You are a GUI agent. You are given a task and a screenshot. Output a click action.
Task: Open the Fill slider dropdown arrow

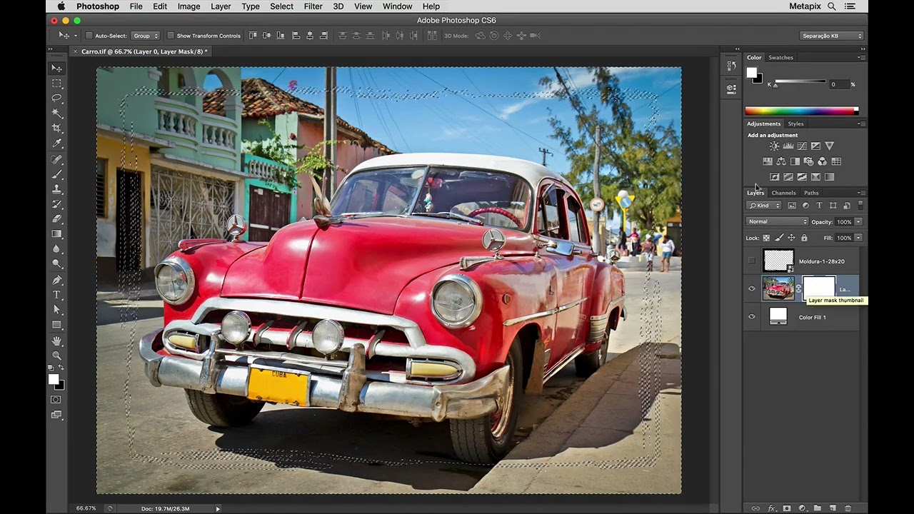[x=858, y=238]
